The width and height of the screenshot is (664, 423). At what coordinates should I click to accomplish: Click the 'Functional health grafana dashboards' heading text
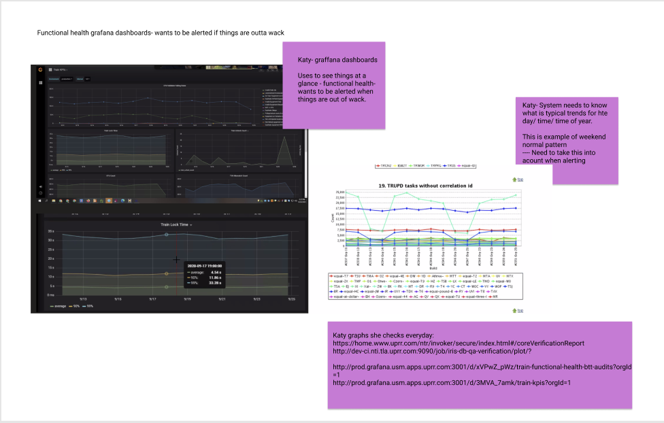point(161,33)
